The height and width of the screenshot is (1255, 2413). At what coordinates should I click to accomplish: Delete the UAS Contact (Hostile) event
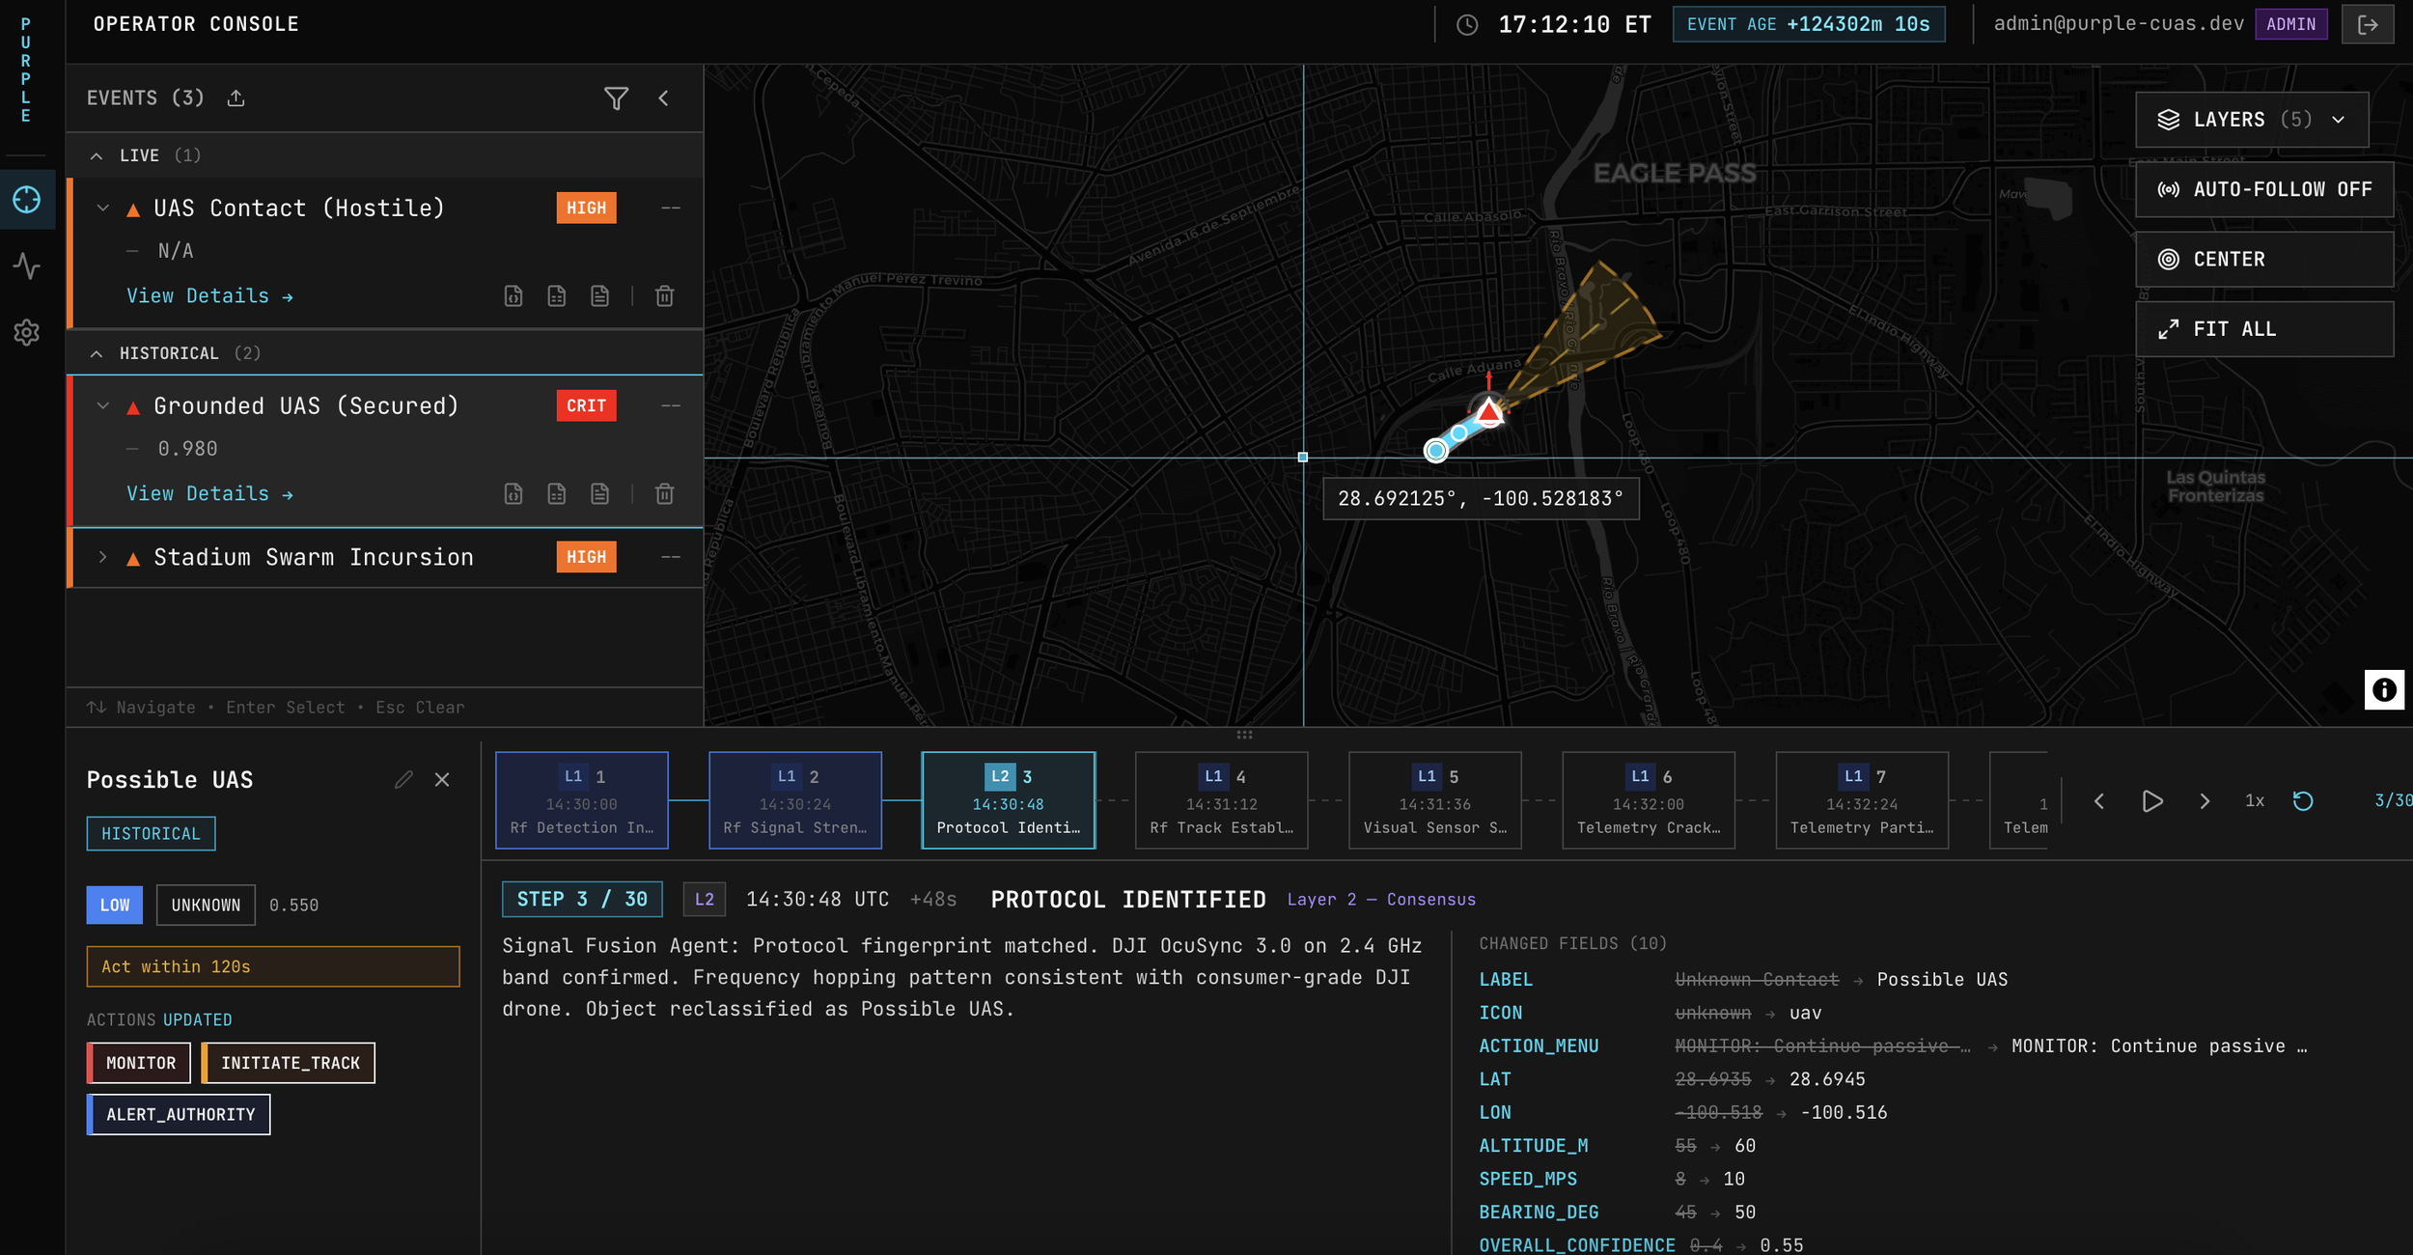pyautogui.click(x=665, y=296)
